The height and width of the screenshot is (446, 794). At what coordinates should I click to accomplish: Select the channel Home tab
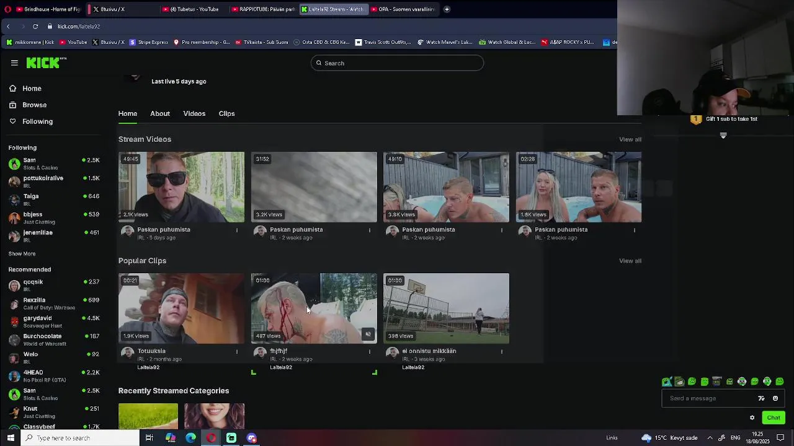pyautogui.click(x=128, y=114)
